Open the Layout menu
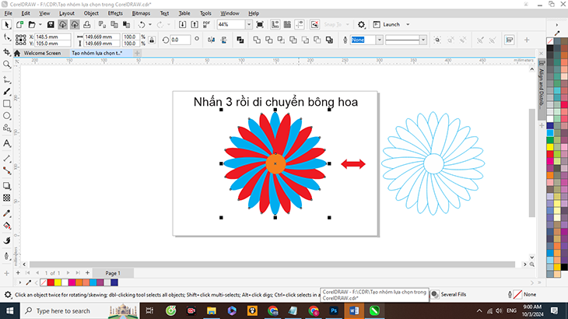The width and height of the screenshot is (568, 319). coord(67,13)
